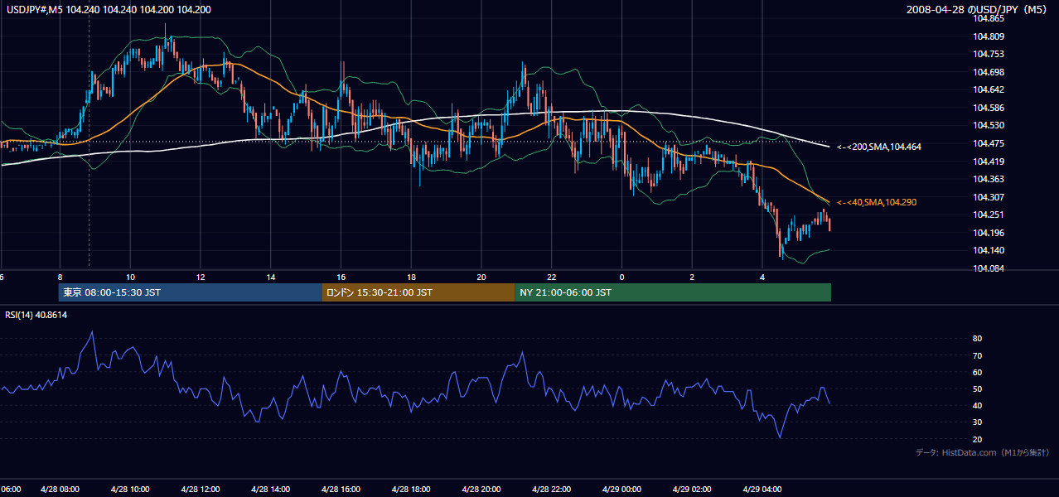
Task: Click the 4/28 10:00 time axis label
Action: coord(129,490)
